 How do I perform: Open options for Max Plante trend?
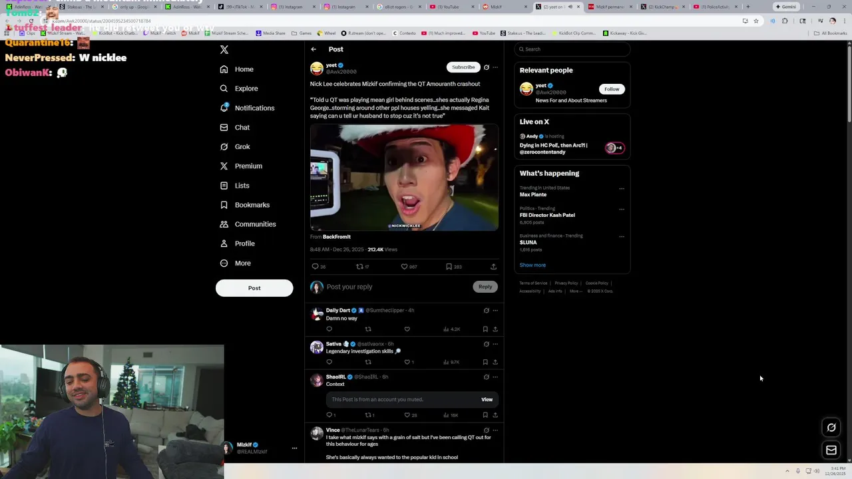622,188
